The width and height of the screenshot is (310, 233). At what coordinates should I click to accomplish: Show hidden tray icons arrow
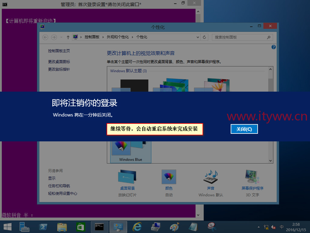(x=259, y=227)
